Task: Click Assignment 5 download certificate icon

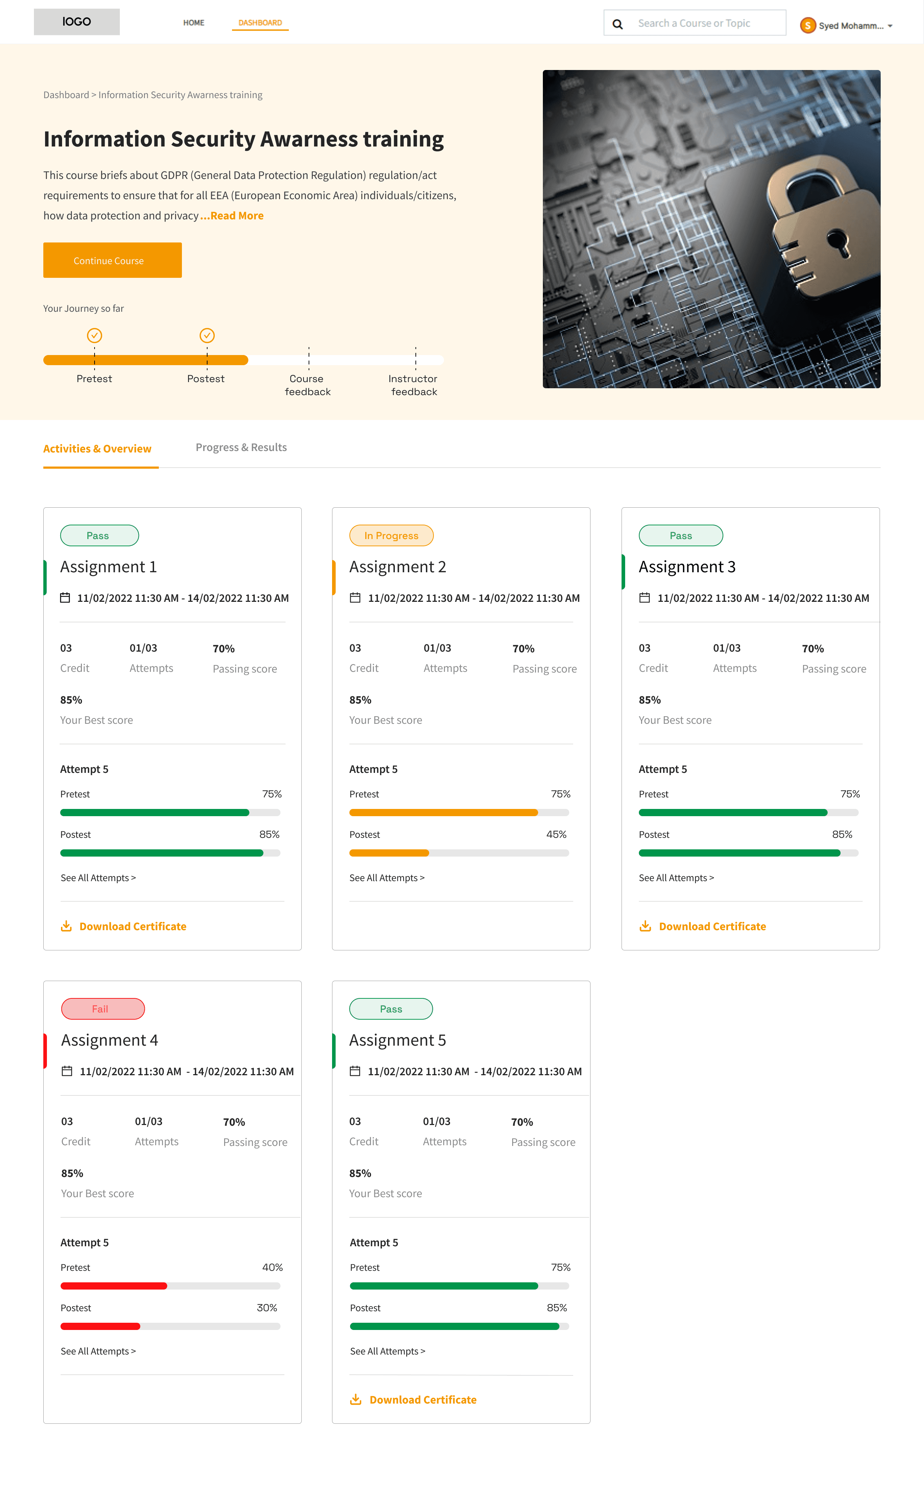Action: (355, 1400)
